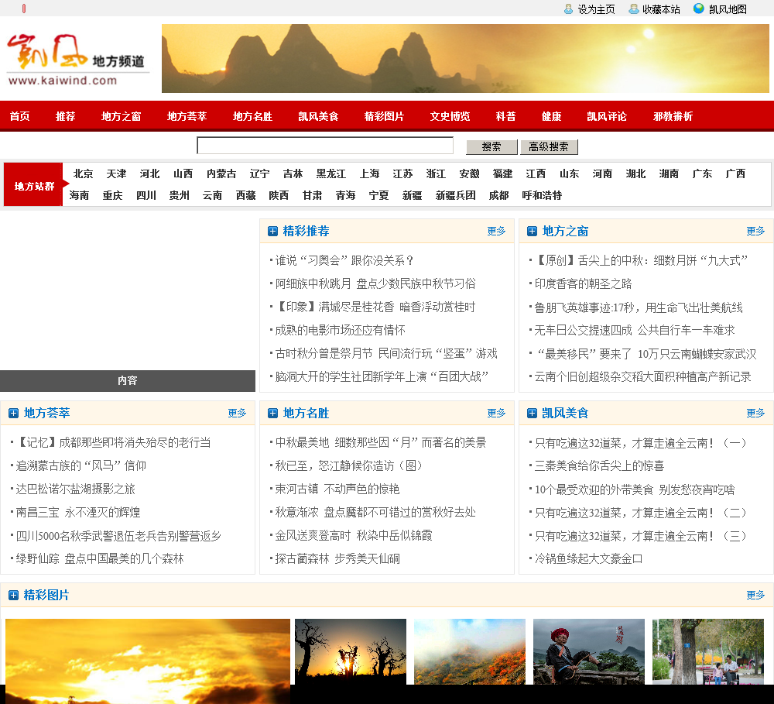Image resolution: width=774 pixels, height=704 pixels.
Task: Go to 地方之窗 in the red nav bar
Action: (x=121, y=116)
